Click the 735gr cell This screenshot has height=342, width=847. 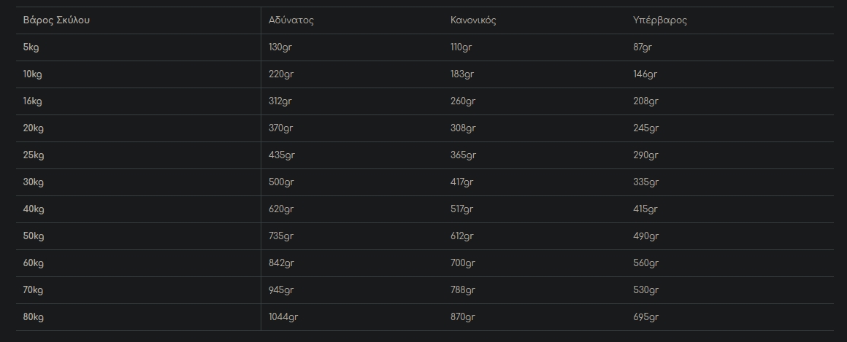281,236
